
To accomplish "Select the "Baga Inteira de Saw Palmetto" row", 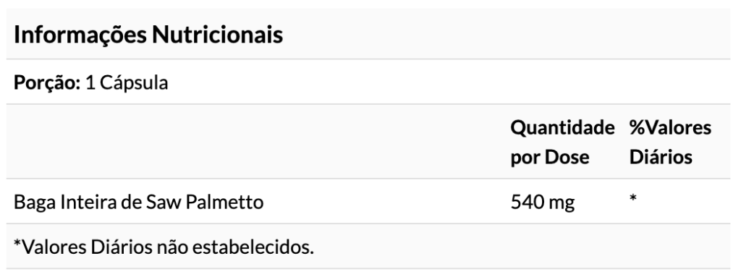I will point(368,202).
